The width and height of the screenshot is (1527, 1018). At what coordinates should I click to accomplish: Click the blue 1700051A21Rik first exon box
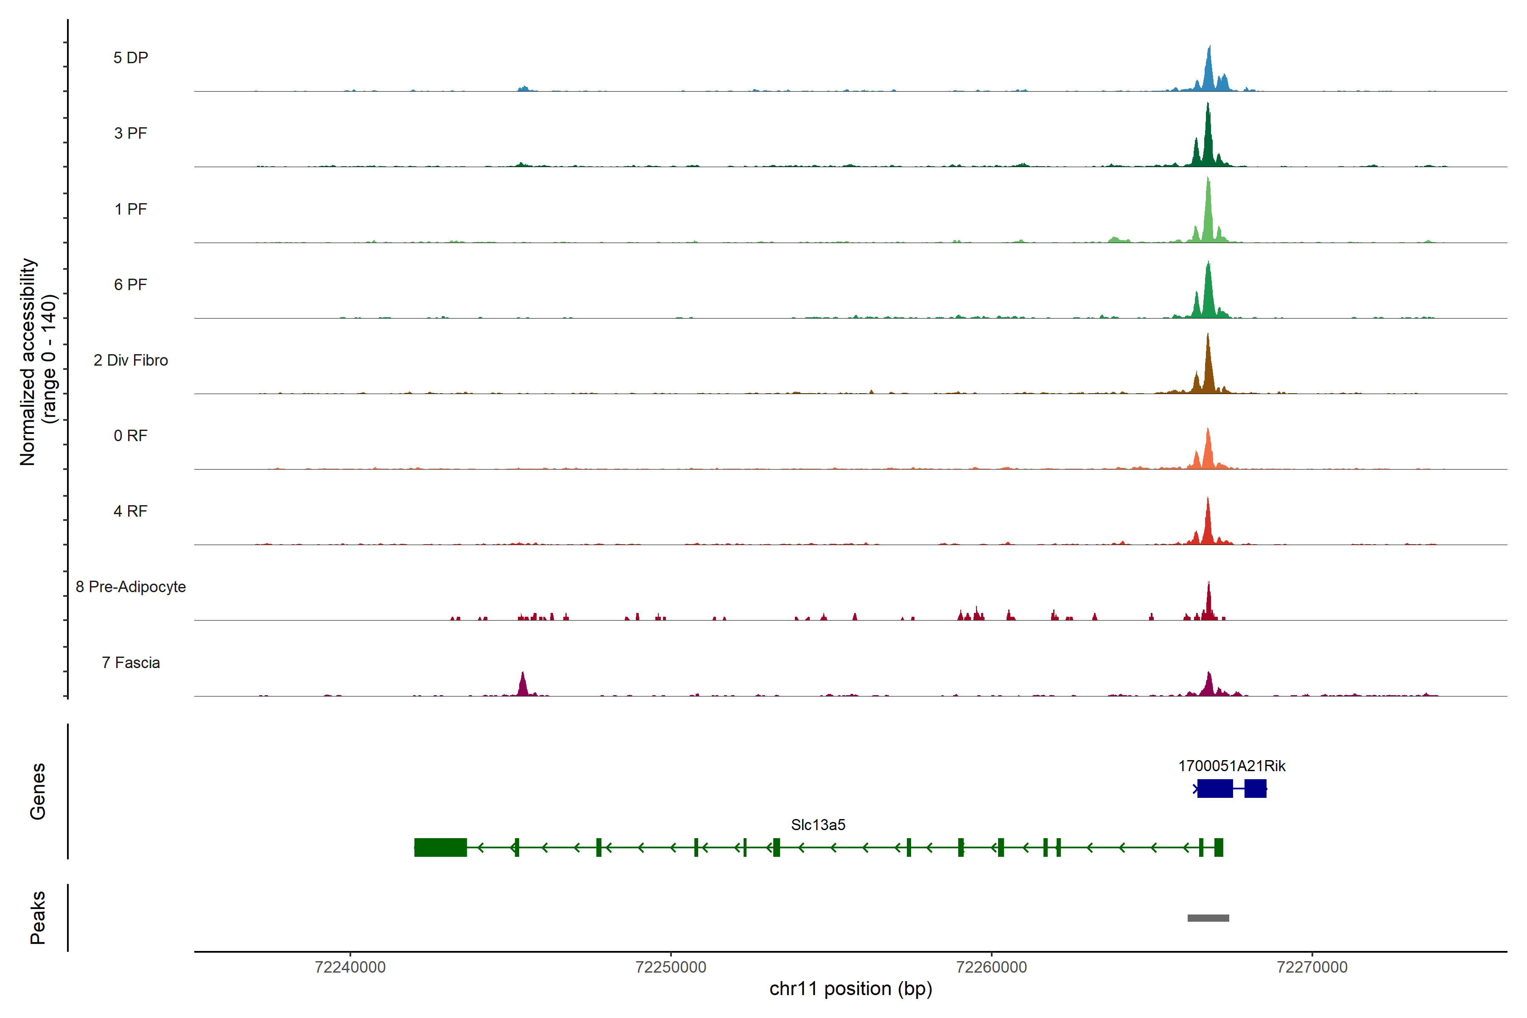coord(1215,788)
